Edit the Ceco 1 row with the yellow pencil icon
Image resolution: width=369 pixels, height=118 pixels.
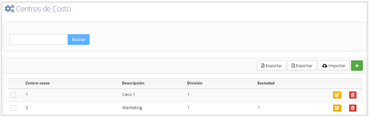point(337,95)
